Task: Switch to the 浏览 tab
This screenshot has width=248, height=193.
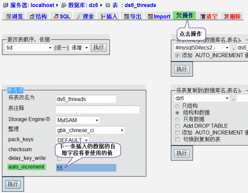Action: pos(14,16)
